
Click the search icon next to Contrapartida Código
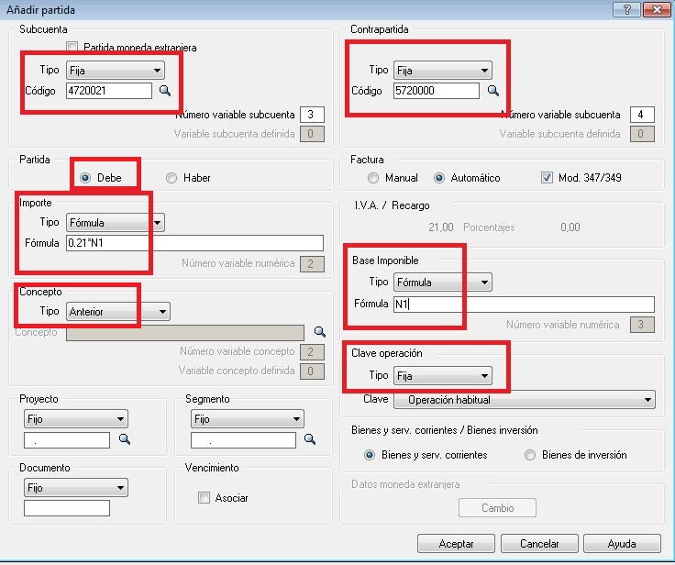point(492,91)
